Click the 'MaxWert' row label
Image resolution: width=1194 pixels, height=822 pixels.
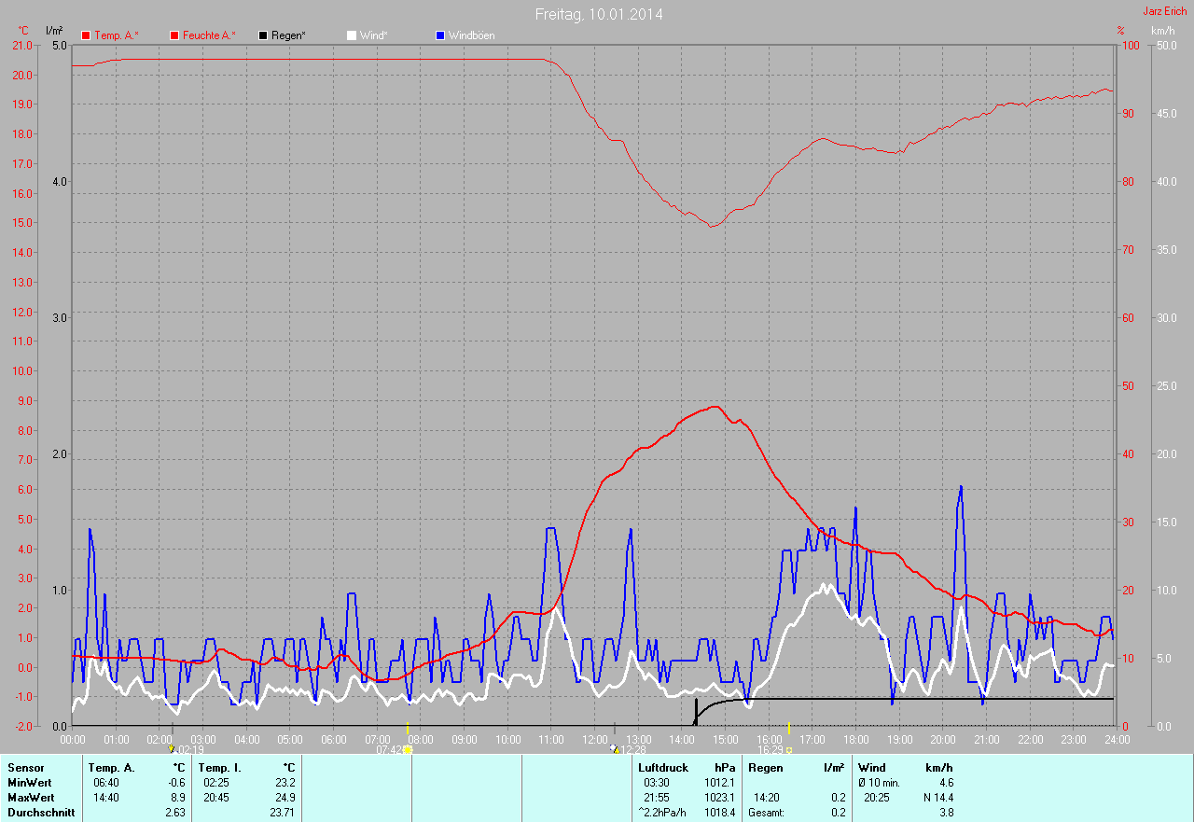(31, 798)
